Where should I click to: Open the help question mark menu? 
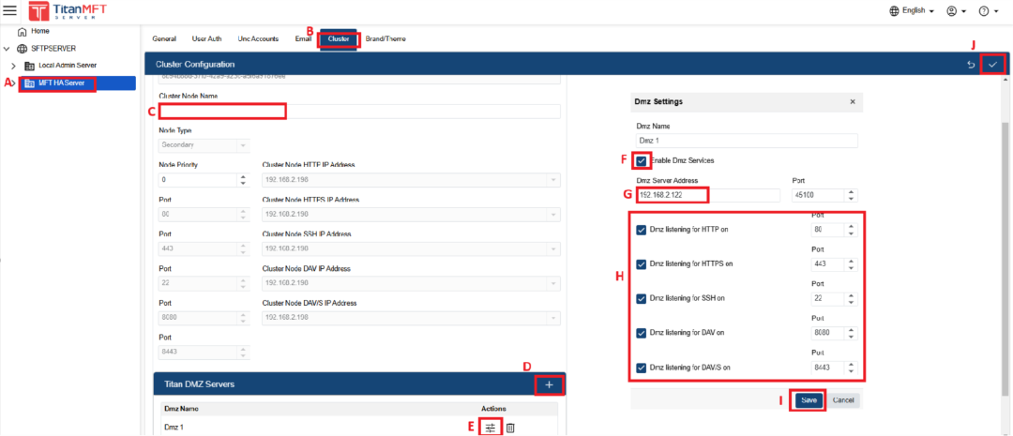(984, 11)
